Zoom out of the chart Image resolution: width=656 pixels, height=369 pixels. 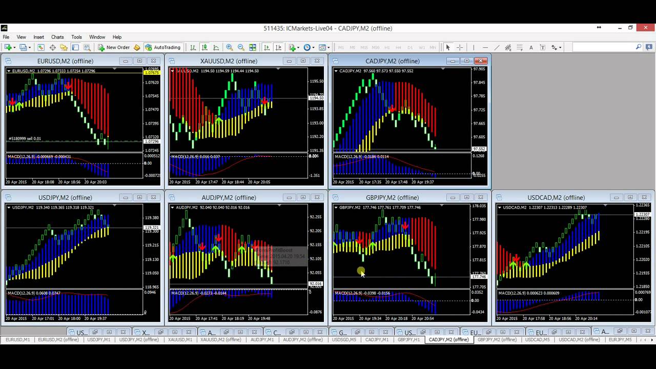pos(241,47)
